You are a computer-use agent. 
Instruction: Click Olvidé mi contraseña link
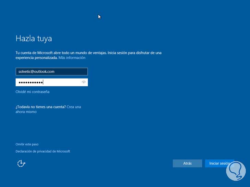click(33, 92)
